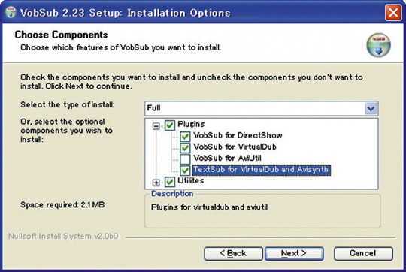The height and width of the screenshot is (272, 406).
Task: Uncheck VobSub for VirtualDub
Action: [185, 147]
